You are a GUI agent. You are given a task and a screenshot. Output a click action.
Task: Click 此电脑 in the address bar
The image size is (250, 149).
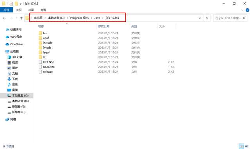click(38, 18)
